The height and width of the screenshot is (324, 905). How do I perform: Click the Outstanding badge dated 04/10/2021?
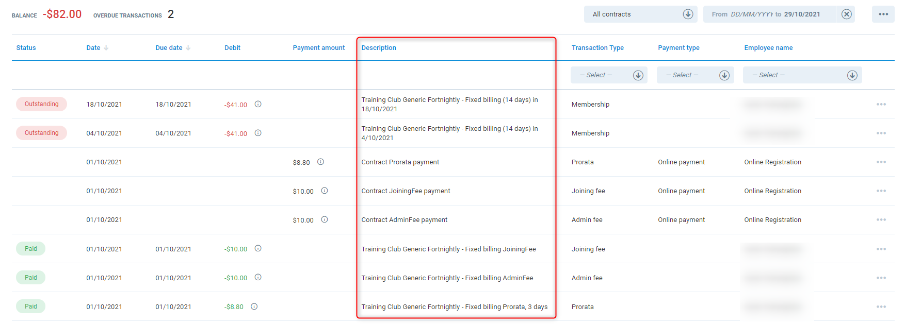41,133
